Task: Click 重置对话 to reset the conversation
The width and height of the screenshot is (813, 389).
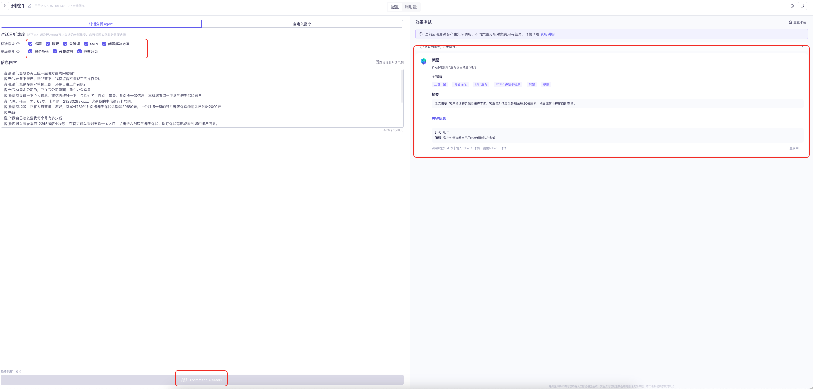Action: click(x=798, y=22)
